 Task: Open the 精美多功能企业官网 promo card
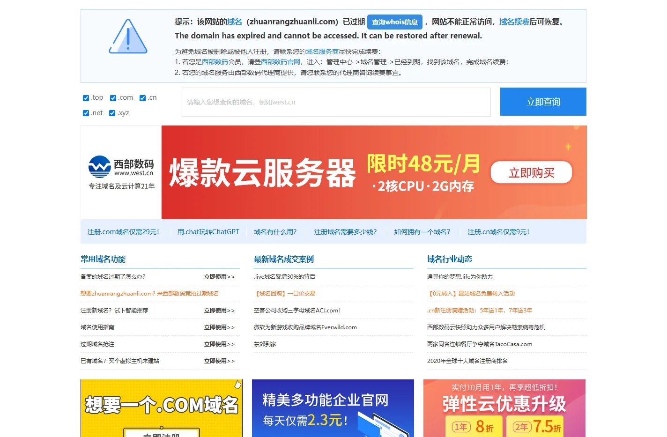pos(333,408)
